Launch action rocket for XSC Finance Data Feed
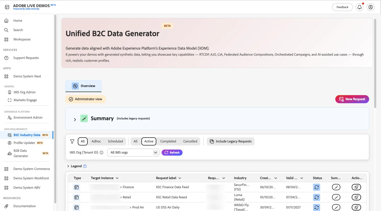 pyautogui.click(x=356, y=187)
